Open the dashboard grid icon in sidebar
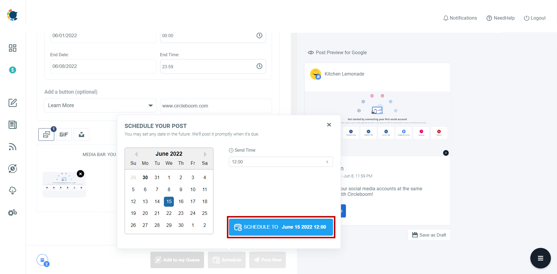This screenshot has height=274, width=557. point(12,48)
